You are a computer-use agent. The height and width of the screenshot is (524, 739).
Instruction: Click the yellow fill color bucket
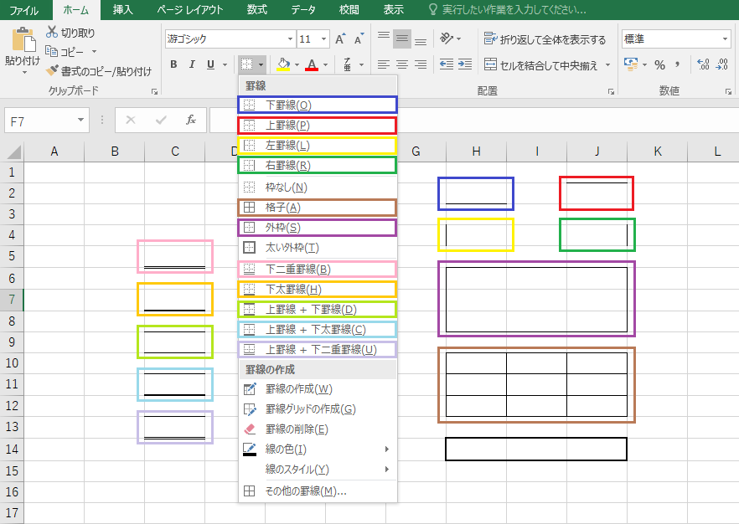[x=282, y=64]
